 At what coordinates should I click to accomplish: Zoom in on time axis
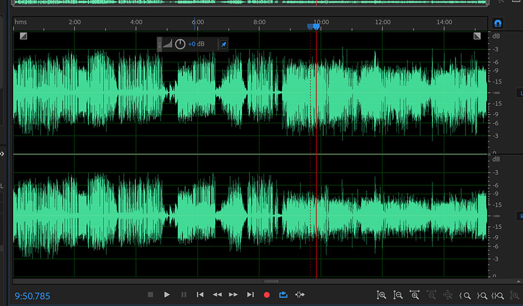[415, 295]
